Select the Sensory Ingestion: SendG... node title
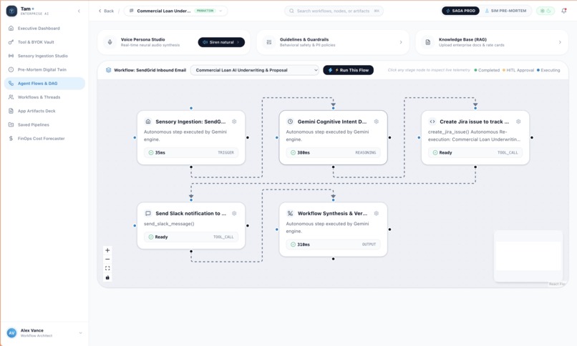 (190, 122)
